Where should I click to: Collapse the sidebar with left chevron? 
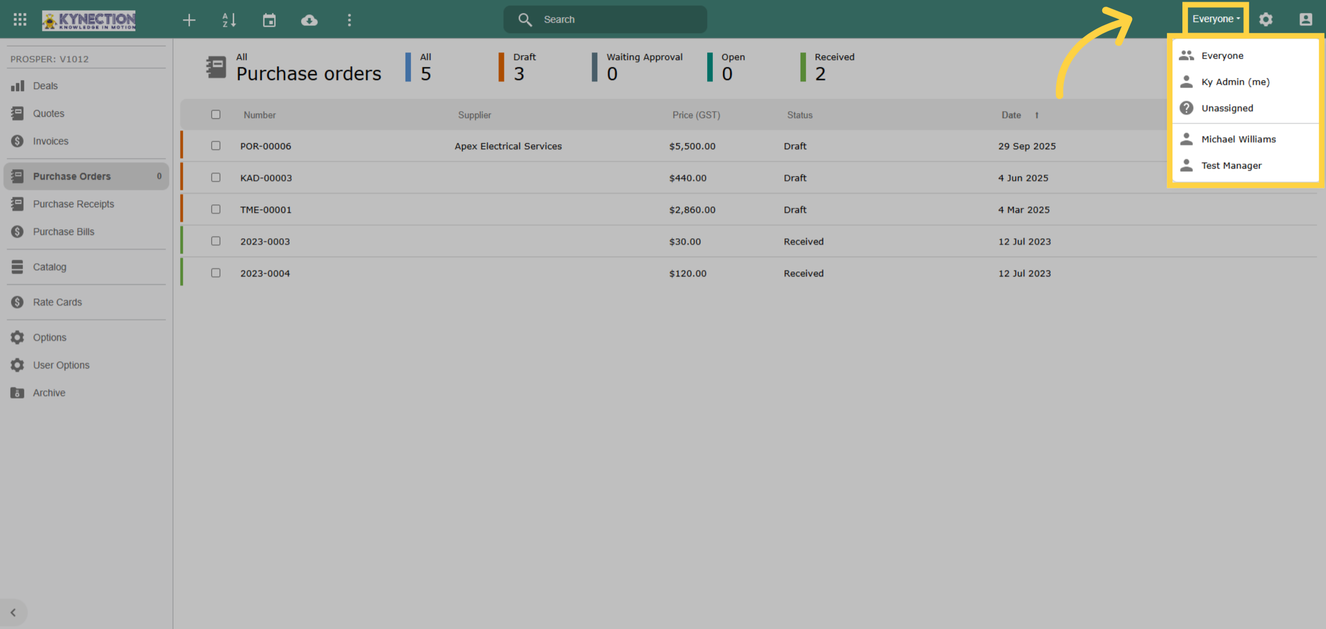13,612
